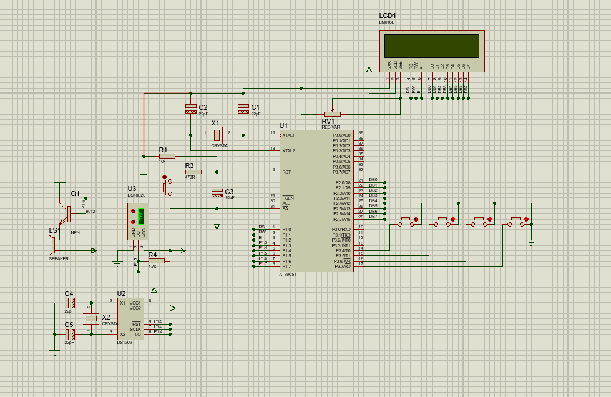The image size is (611, 397).
Task: Click the P0.0/AD0 pin name on U1
Action: point(342,135)
